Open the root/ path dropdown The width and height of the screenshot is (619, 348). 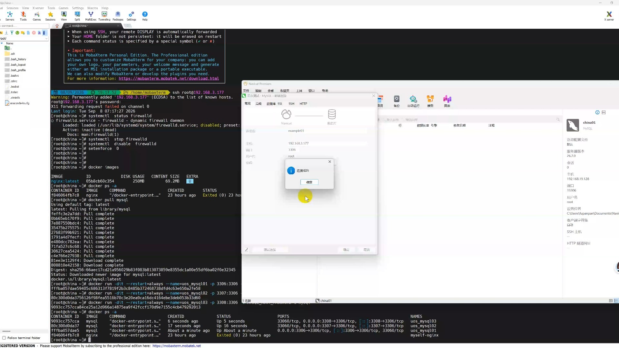(46, 39)
